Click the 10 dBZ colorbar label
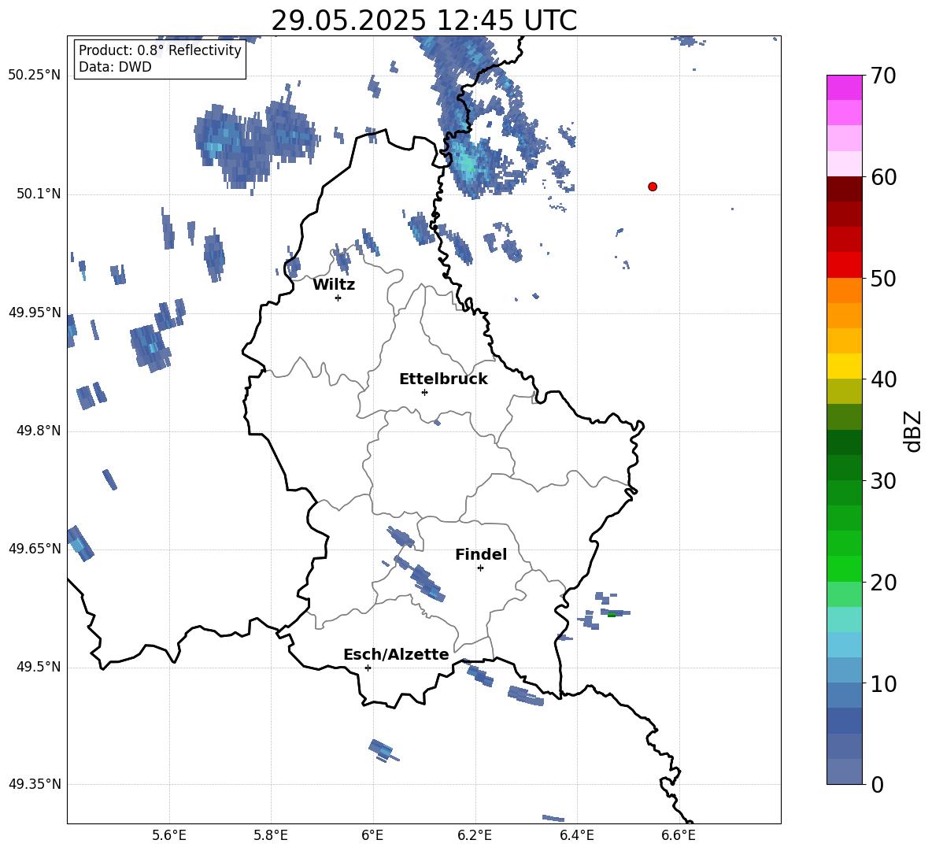This screenshot has width=932, height=851. pyautogui.click(x=882, y=683)
